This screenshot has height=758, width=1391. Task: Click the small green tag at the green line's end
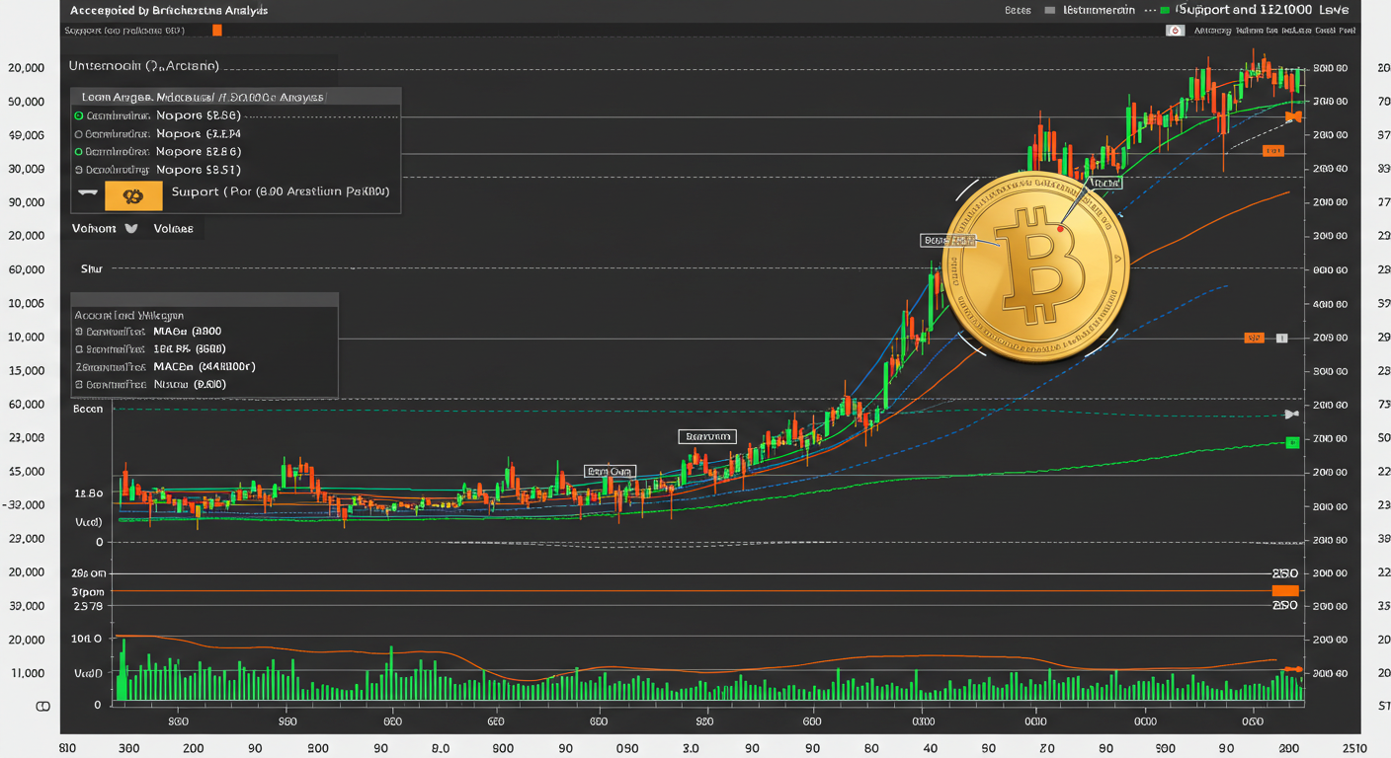click(x=1291, y=442)
